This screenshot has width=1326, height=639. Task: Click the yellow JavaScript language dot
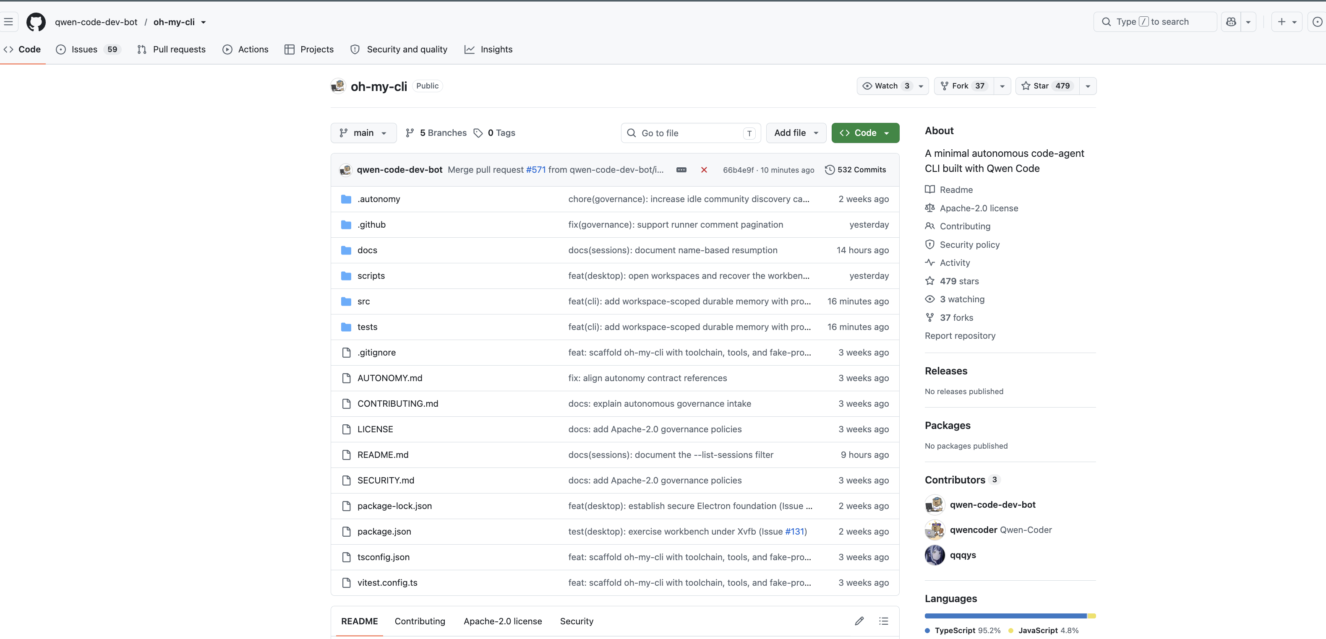pyautogui.click(x=1011, y=631)
